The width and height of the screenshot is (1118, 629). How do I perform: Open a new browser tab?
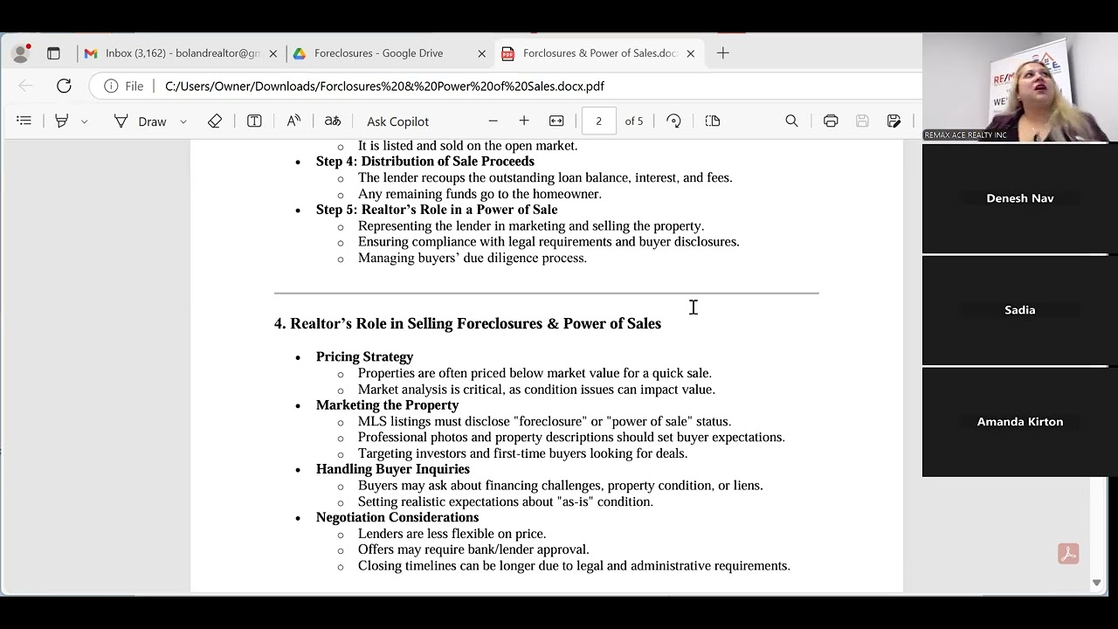722,53
